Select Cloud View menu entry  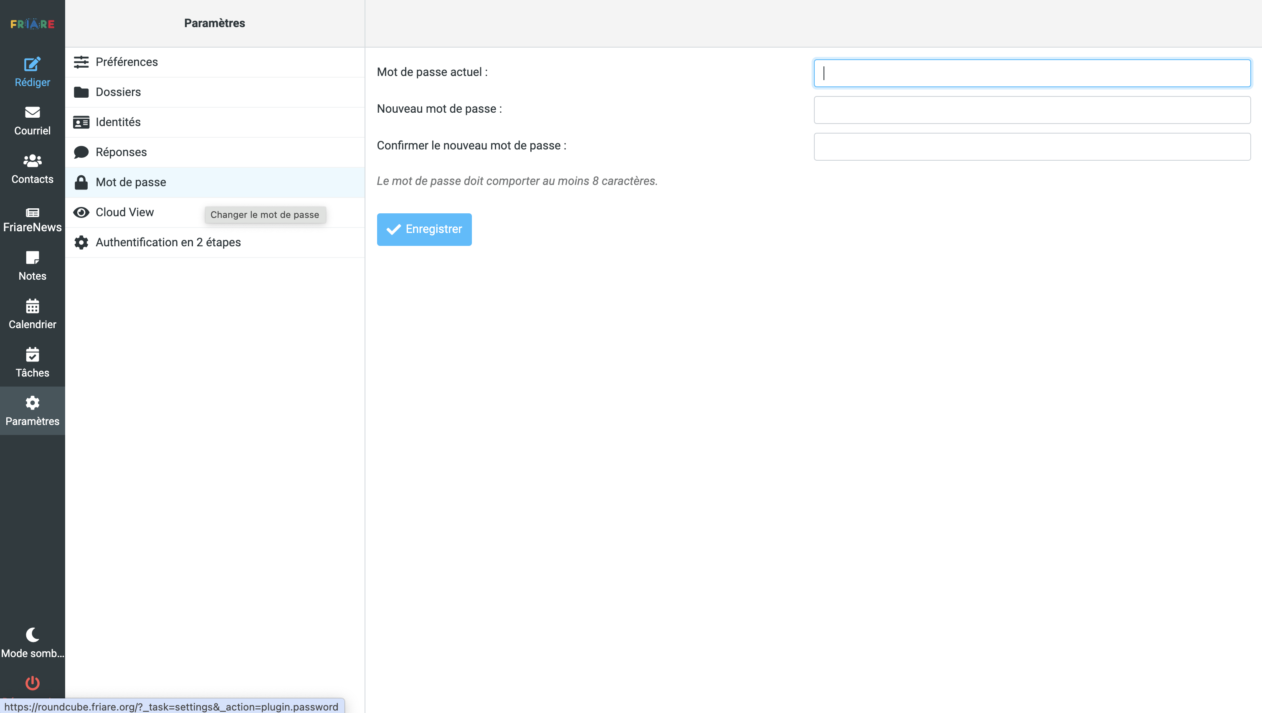pyautogui.click(x=124, y=212)
